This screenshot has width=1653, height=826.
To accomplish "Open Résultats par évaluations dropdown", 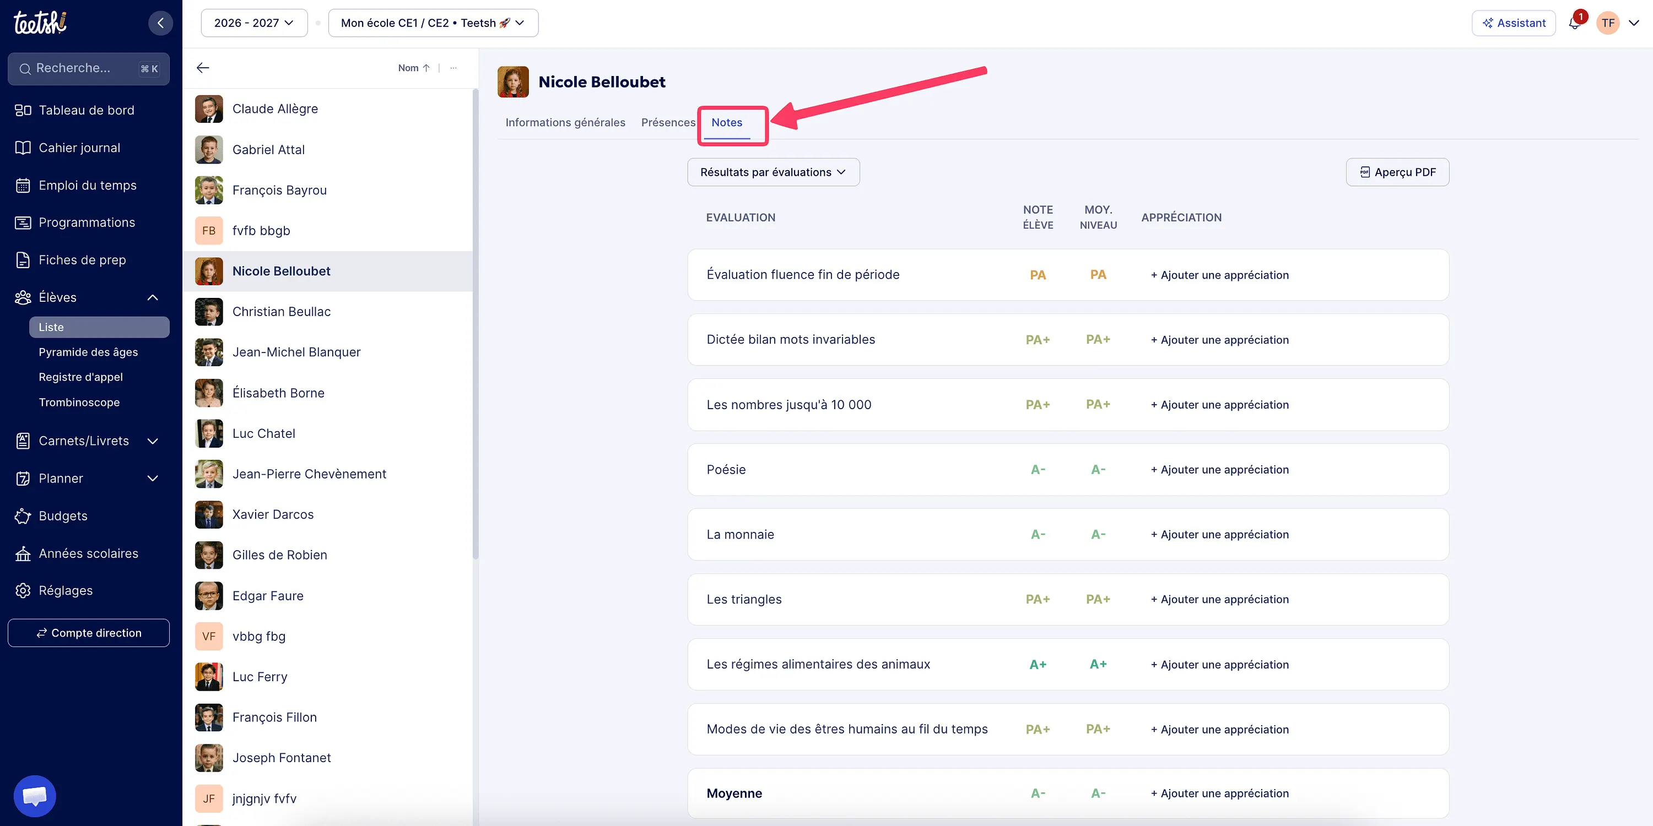I will [773, 172].
